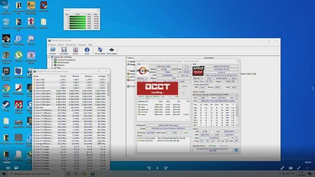The image size is (315, 177).
Task: Expand the Memory tree node
Action: coord(52,65)
